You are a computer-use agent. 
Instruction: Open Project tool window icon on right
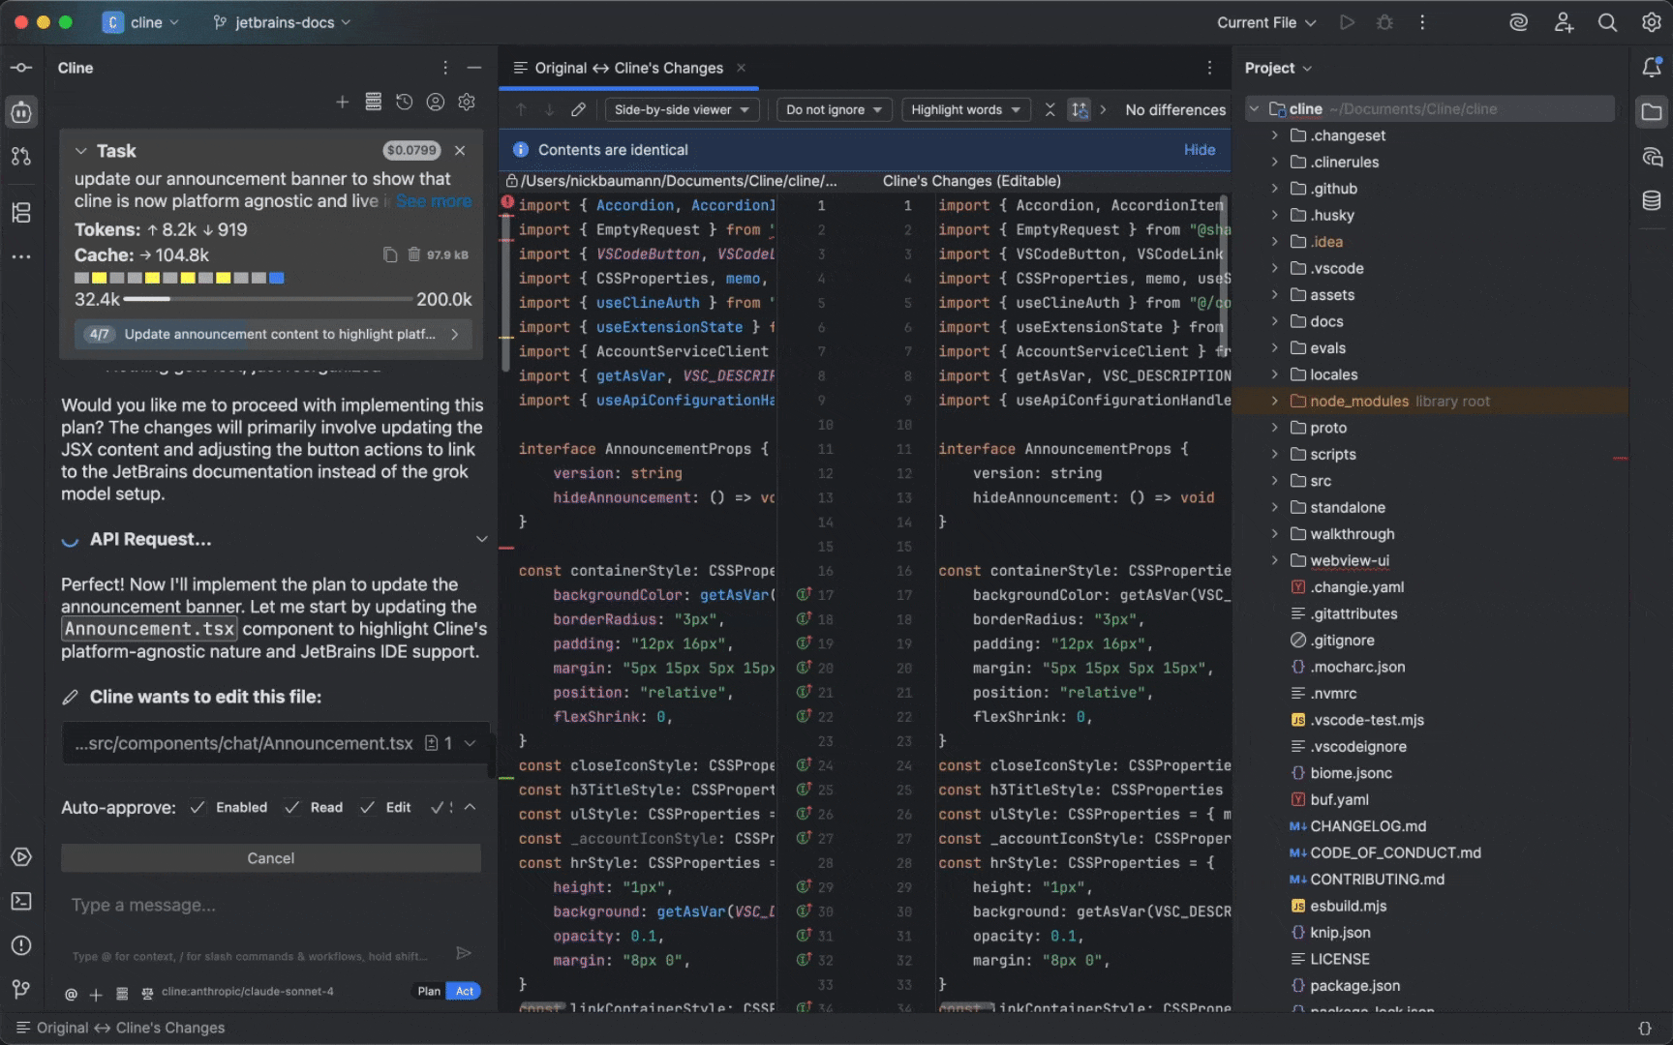pyautogui.click(x=1652, y=112)
